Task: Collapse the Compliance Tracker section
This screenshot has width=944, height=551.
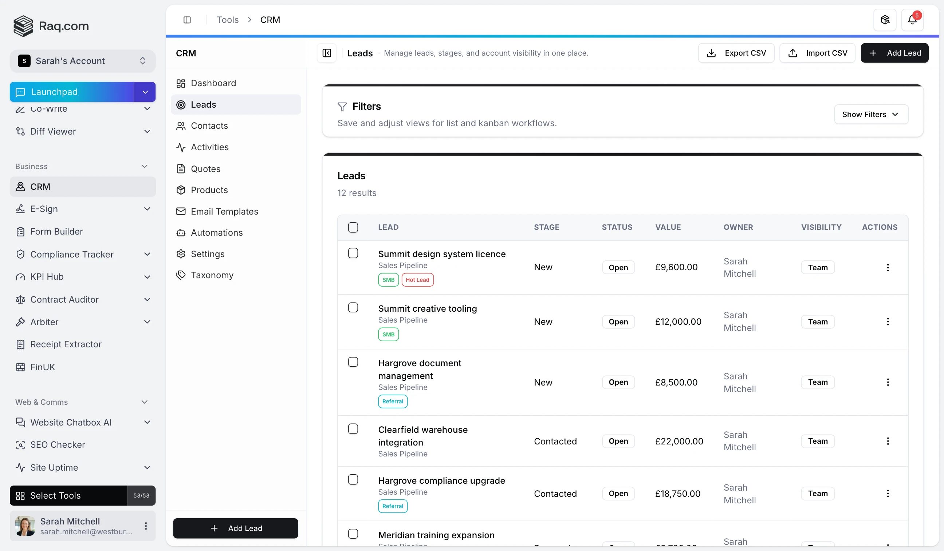Action: [x=147, y=254]
